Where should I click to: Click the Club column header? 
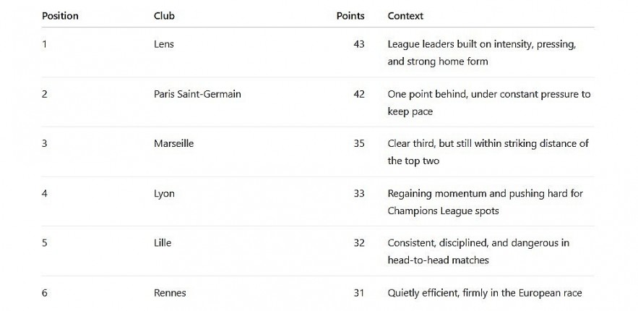164,15
